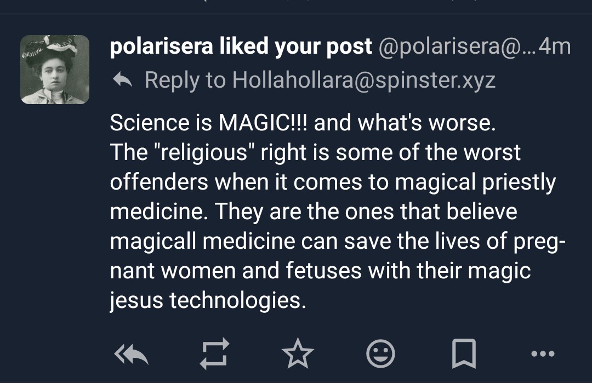Open the three-dot more options menu
Image resolution: width=592 pixels, height=383 pixels.
pyautogui.click(x=543, y=354)
